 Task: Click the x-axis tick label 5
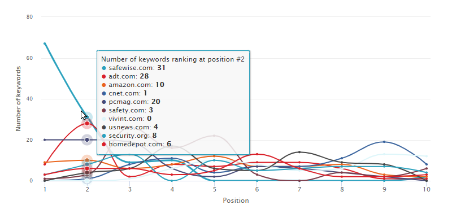pyautogui.click(x=215, y=189)
